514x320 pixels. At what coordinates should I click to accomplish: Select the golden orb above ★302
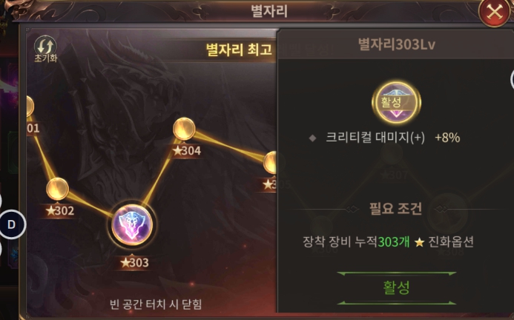point(57,189)
